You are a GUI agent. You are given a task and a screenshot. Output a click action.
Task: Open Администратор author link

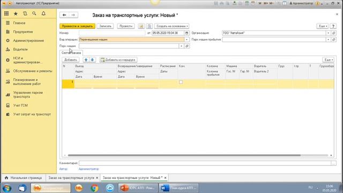[x=88, y=169]
